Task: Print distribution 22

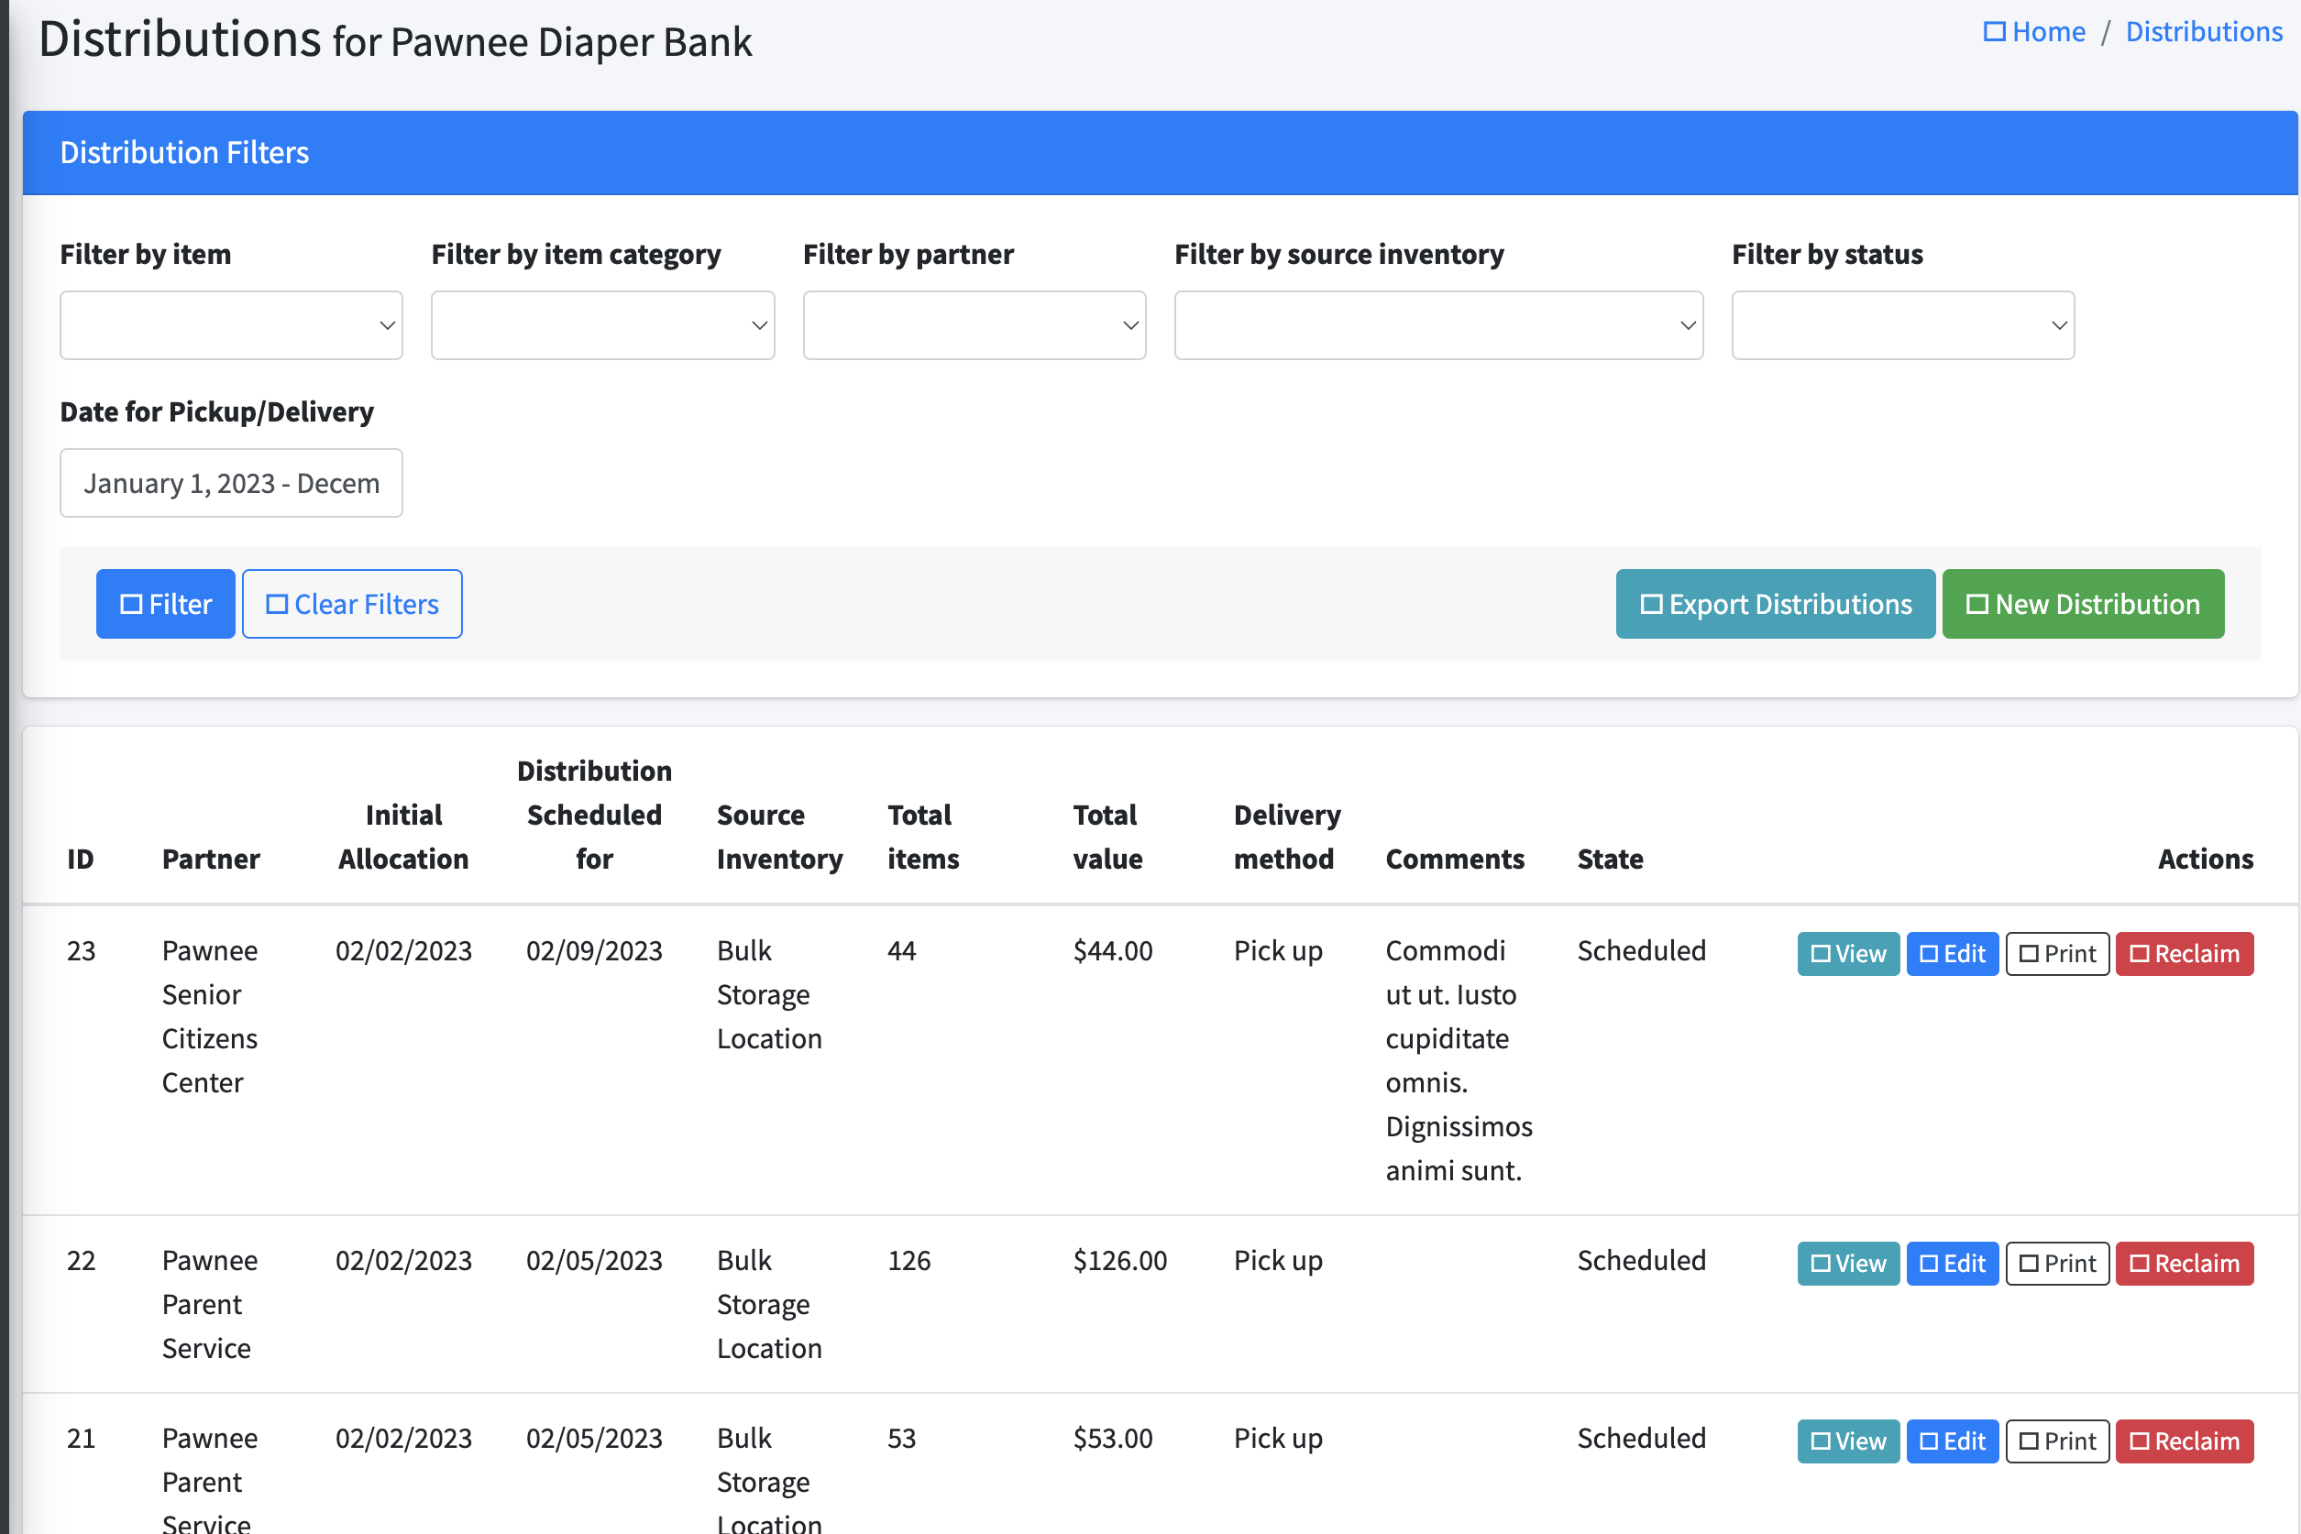Action: point(2056,1263)
